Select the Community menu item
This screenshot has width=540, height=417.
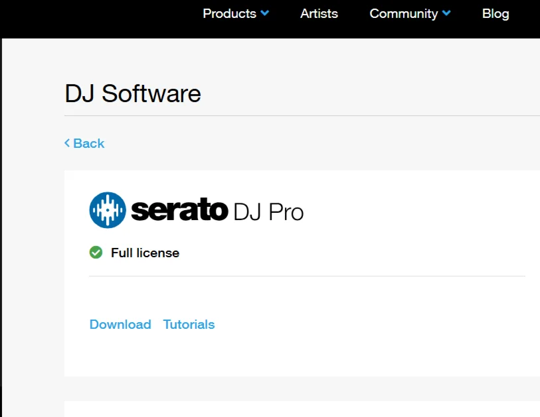[403, 13]
